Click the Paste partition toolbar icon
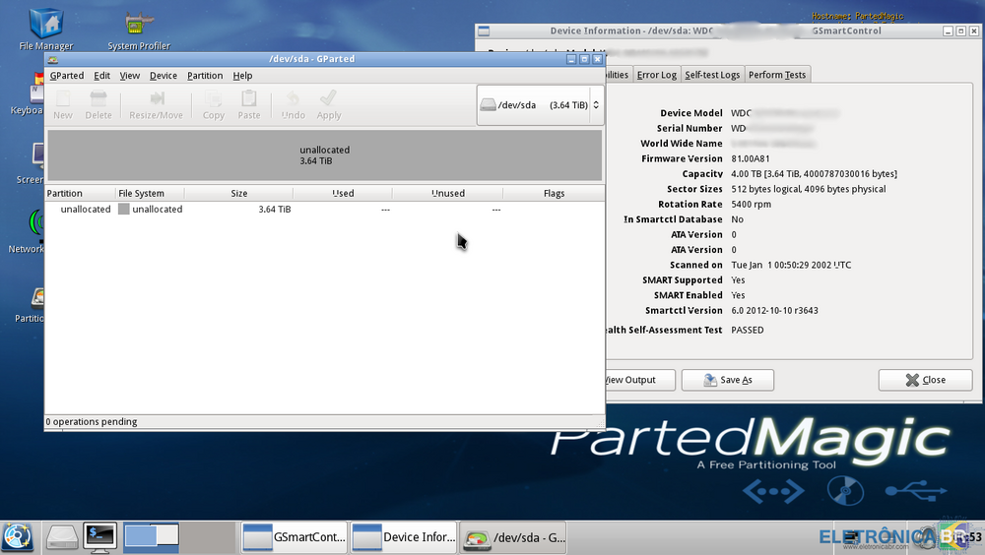Viewport: 985px width, 555px height. [x=249, y=104]
